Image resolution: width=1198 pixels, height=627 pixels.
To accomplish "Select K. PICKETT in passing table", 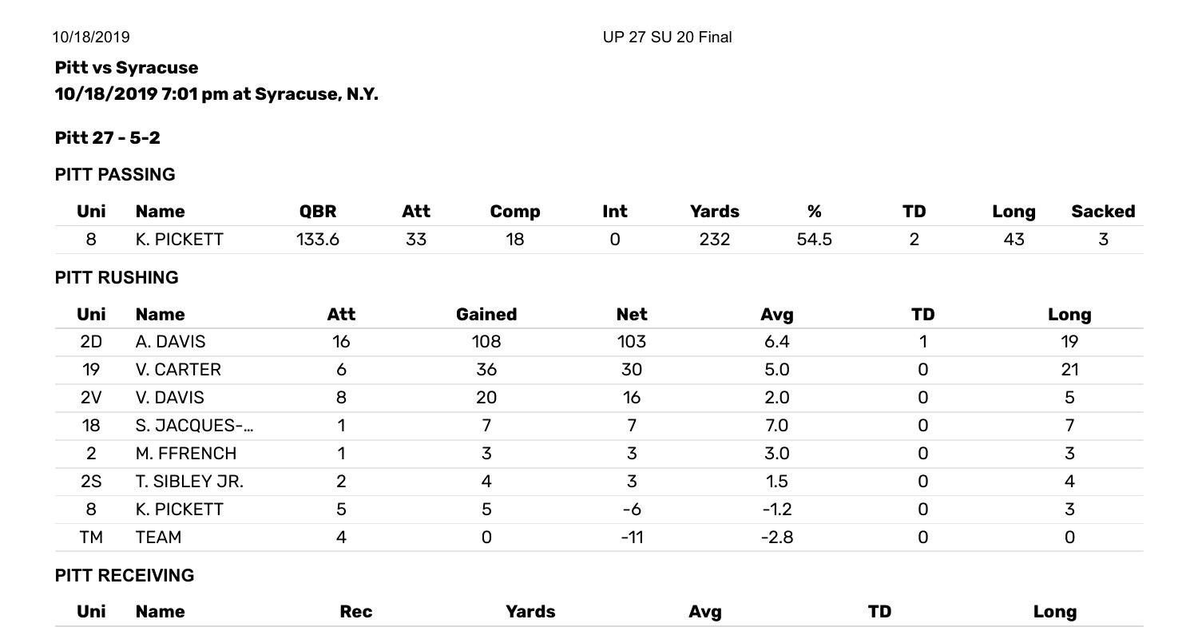I will click(179, 240).
